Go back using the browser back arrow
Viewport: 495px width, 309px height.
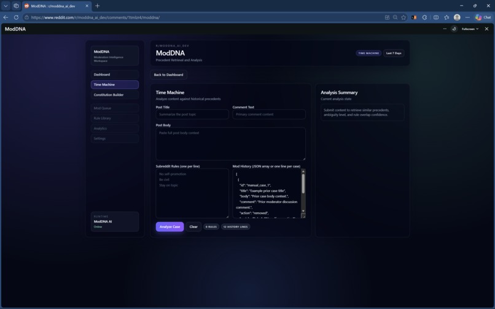(6, 17)
